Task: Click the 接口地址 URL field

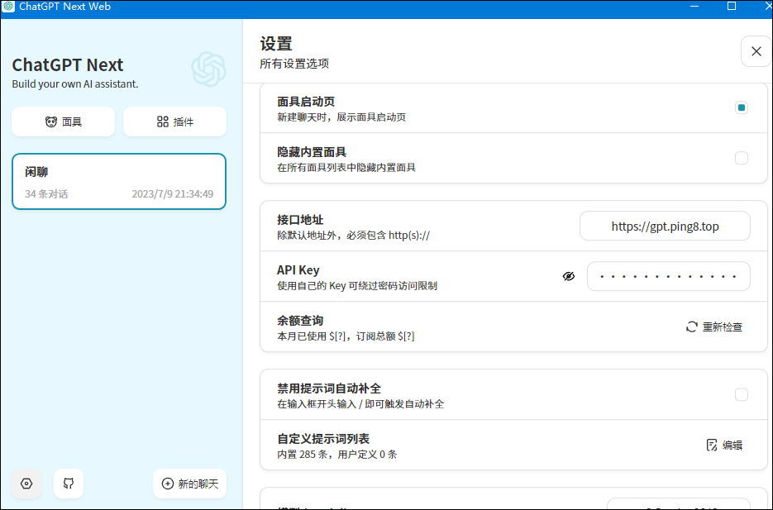Action: pos(665,226)
